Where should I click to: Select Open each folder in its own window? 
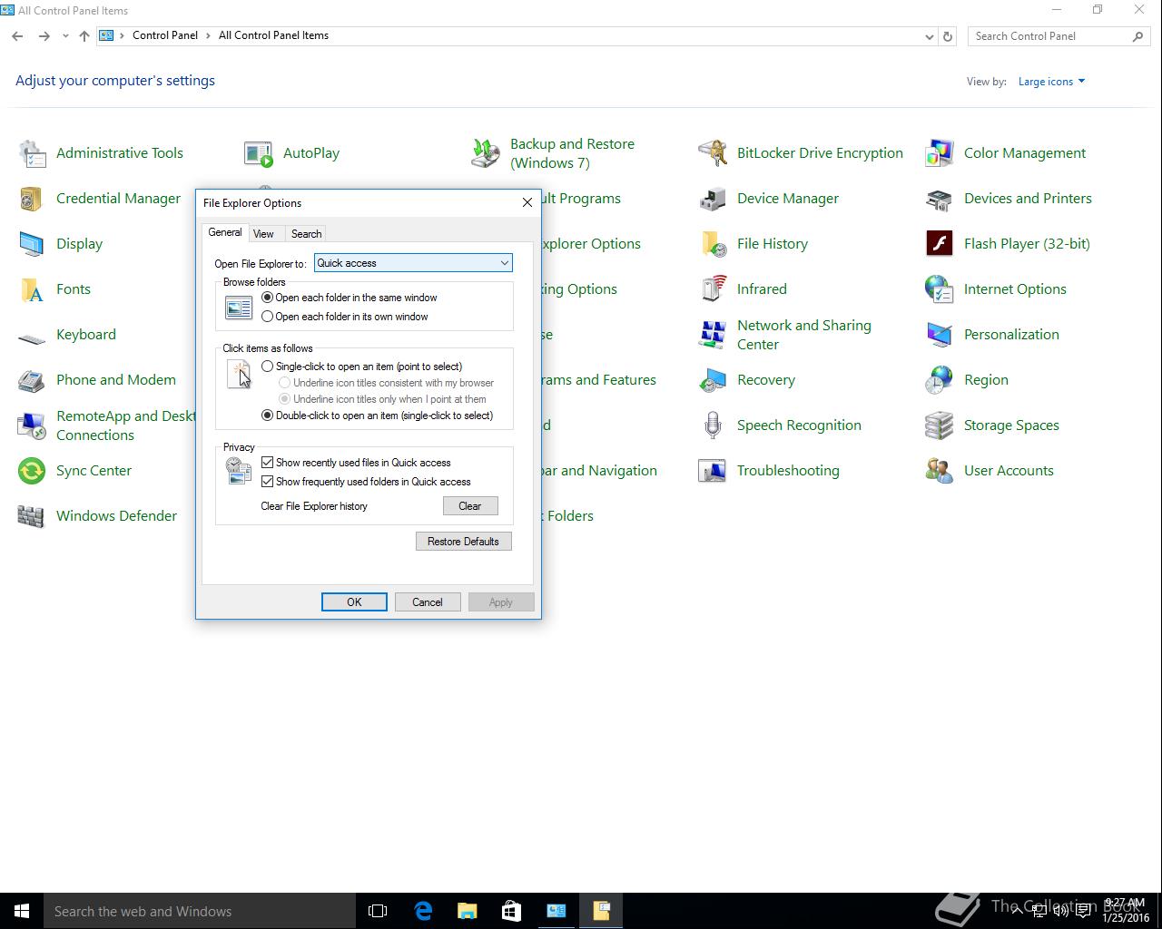tap(267, 317)
